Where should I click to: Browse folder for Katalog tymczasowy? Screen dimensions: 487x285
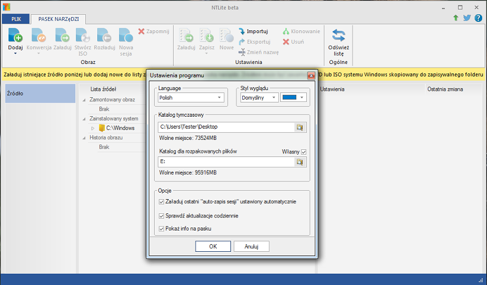point(300,127)
